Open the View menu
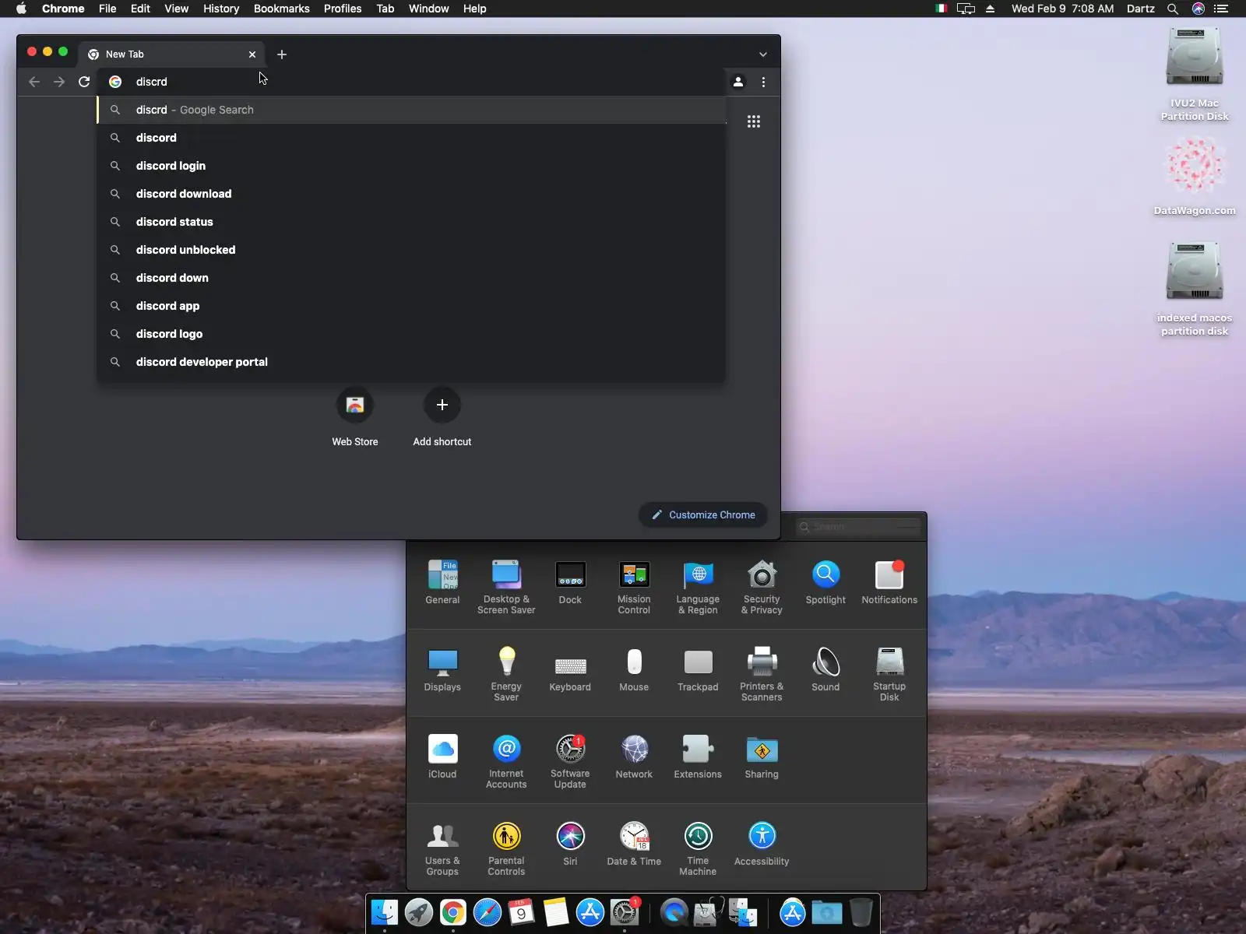 click(177, 9)
